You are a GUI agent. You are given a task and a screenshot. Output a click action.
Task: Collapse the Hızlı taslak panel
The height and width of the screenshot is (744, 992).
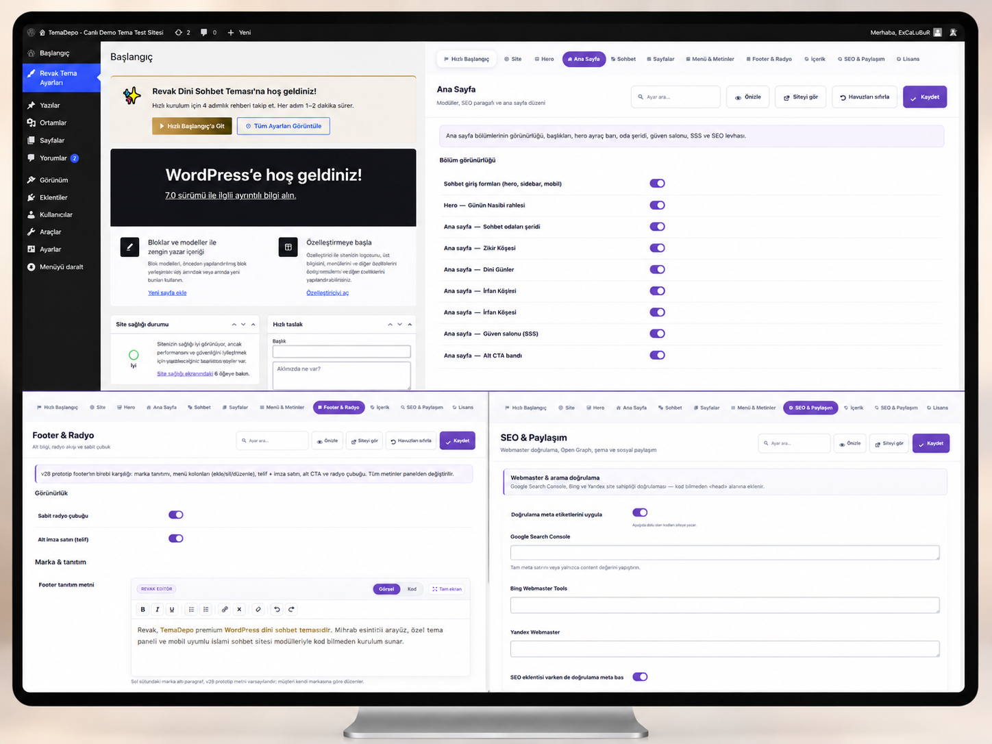coord(410,325)
